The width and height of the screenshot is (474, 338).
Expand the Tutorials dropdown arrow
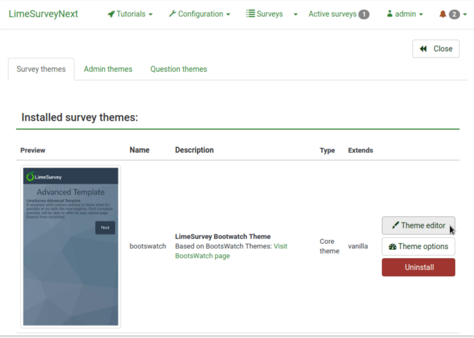coord(150,14)
